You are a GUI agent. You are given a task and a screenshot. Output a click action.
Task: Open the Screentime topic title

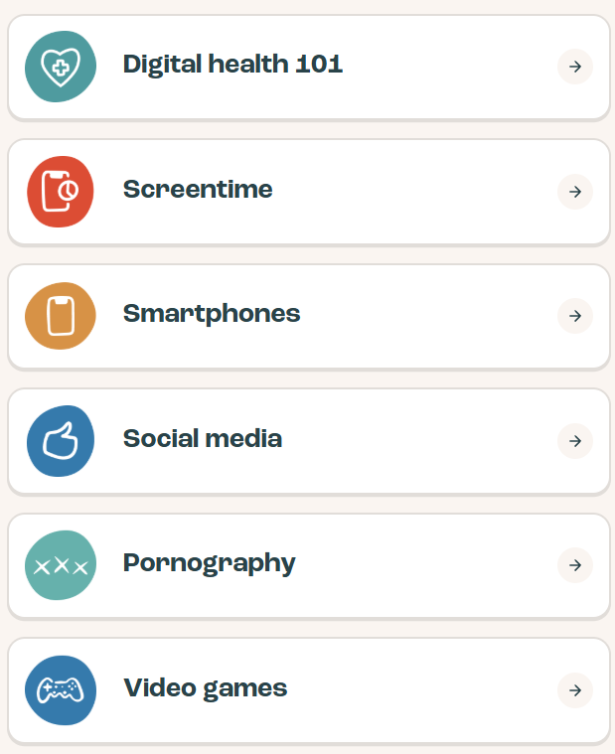198,189
